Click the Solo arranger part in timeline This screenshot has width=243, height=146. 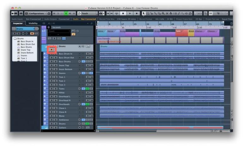(181, 33)
